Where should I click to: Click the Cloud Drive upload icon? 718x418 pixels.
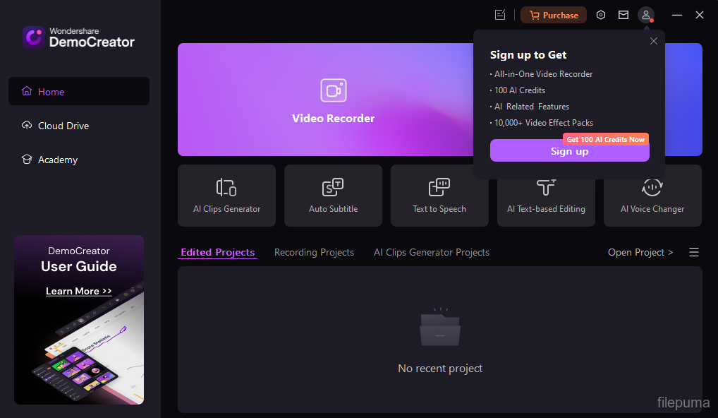point(27,125)
